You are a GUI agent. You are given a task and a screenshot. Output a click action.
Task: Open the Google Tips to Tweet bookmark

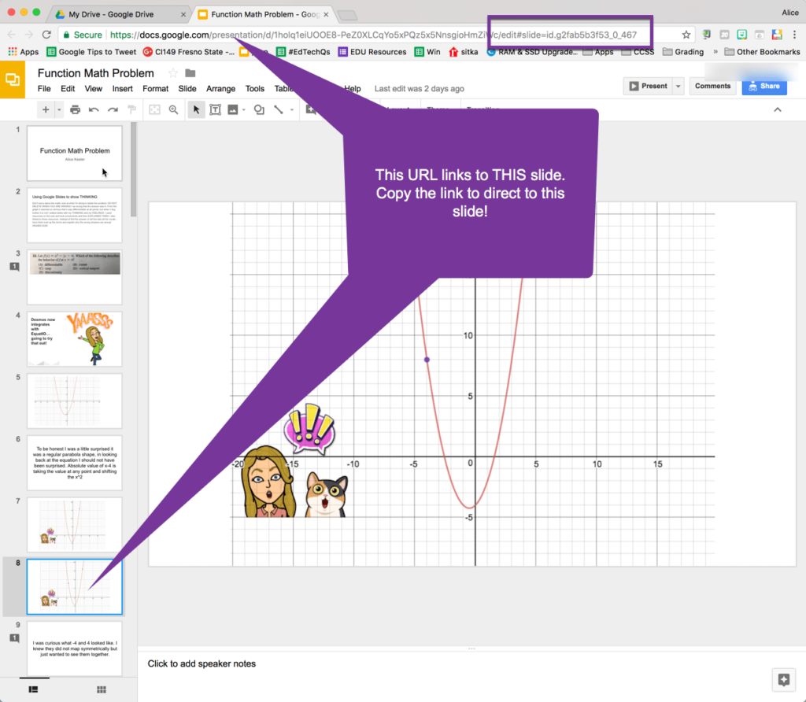pyautogui.click(x=91, y=51)
